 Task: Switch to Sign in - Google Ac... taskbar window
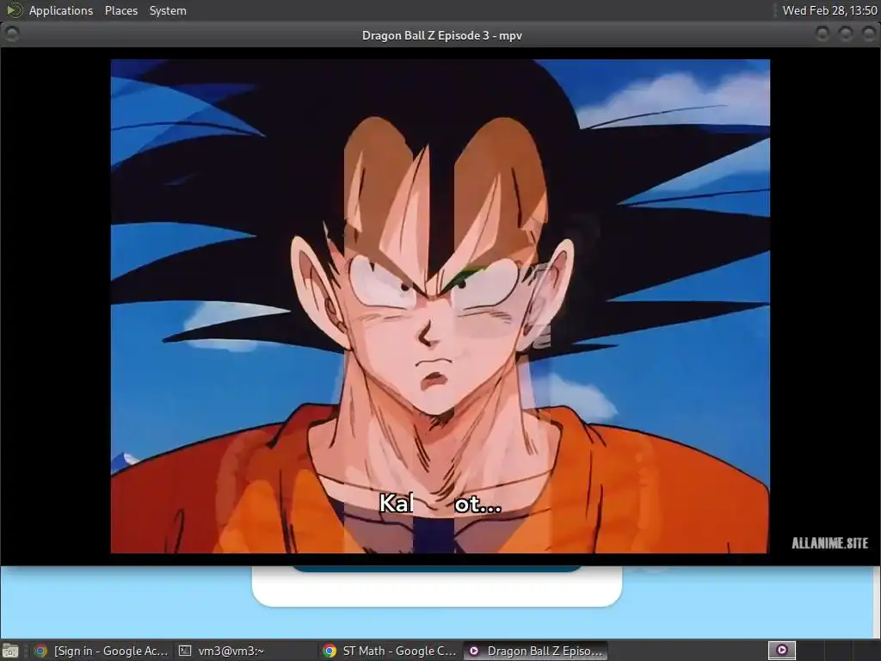(x=102, y=651)
